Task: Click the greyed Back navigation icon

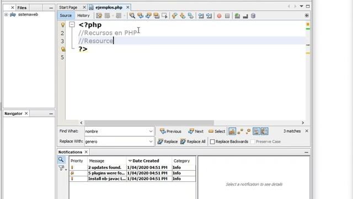Action: coord(289,6)
